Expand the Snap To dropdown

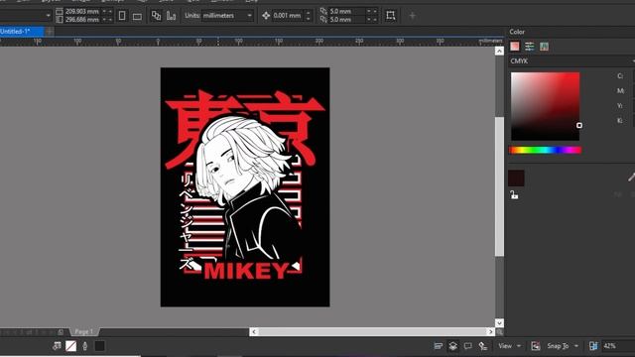[576, 346]
